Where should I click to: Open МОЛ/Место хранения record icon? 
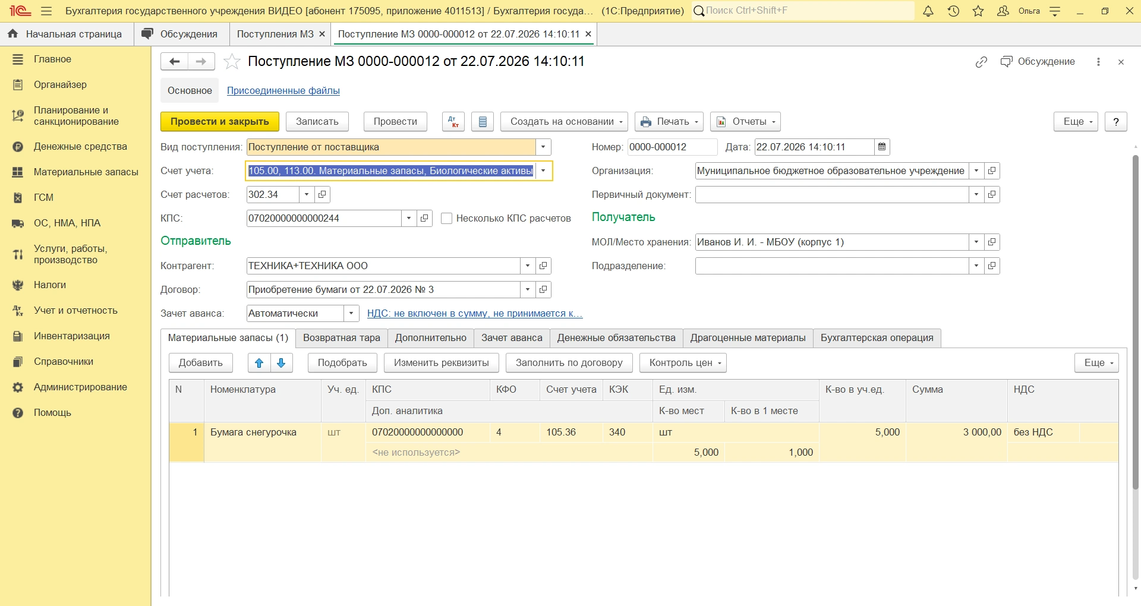[x=992, y=242]
